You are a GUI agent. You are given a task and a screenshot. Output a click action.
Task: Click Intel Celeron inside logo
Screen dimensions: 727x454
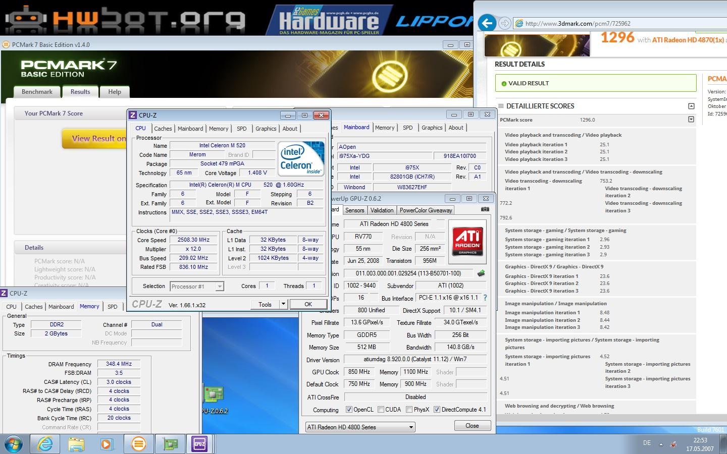[x=301, y=158]
